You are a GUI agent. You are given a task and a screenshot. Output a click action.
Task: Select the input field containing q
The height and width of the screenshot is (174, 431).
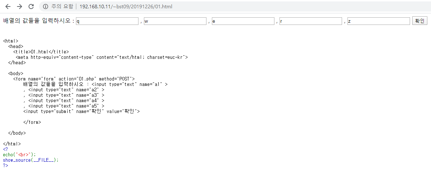click(x=107, y=21)
